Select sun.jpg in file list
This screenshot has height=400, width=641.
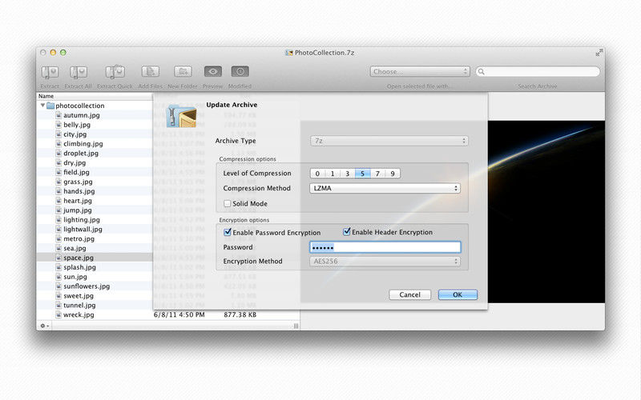[75, 277]
